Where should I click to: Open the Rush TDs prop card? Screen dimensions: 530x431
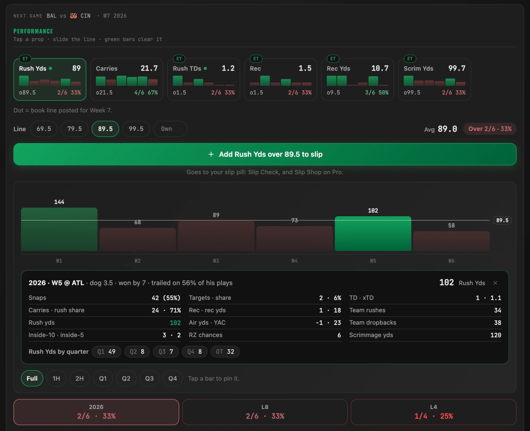coord(204,80)
